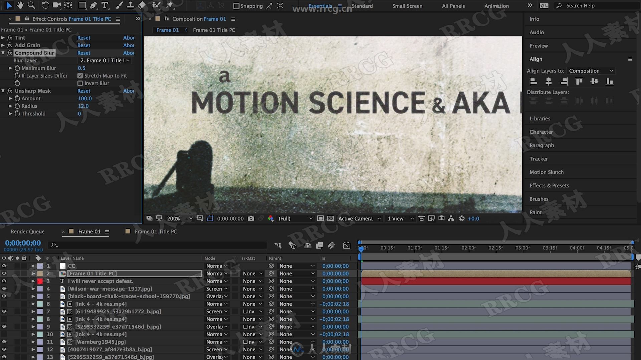
Task: Hide the CC layer with eye icon
Action: [x=4, y=266]
